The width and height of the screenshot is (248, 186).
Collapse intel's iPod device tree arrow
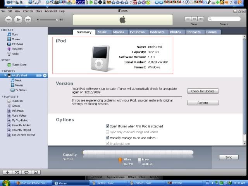pyautogui.click(x=5, y=76)
